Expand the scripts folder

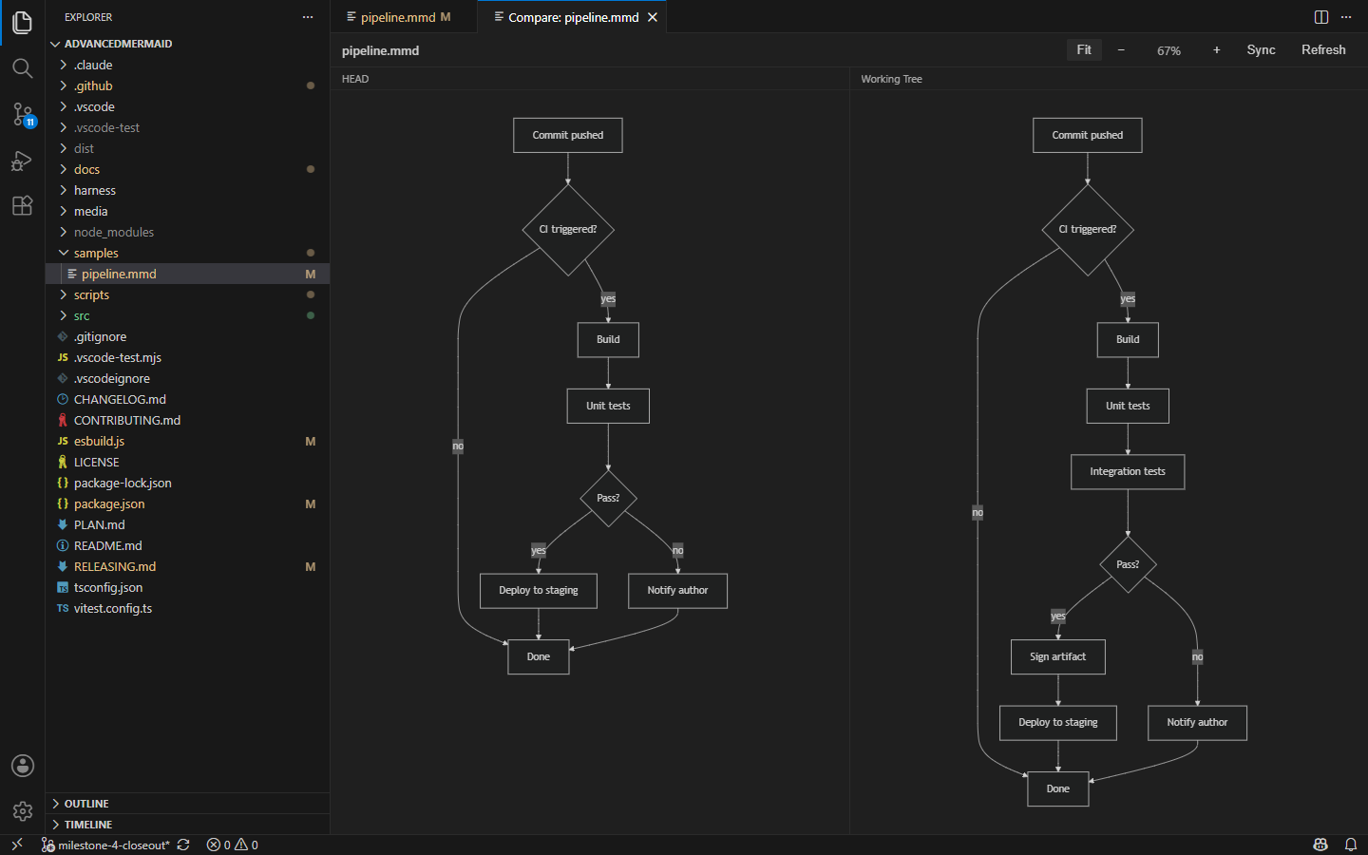coord(187,294)
